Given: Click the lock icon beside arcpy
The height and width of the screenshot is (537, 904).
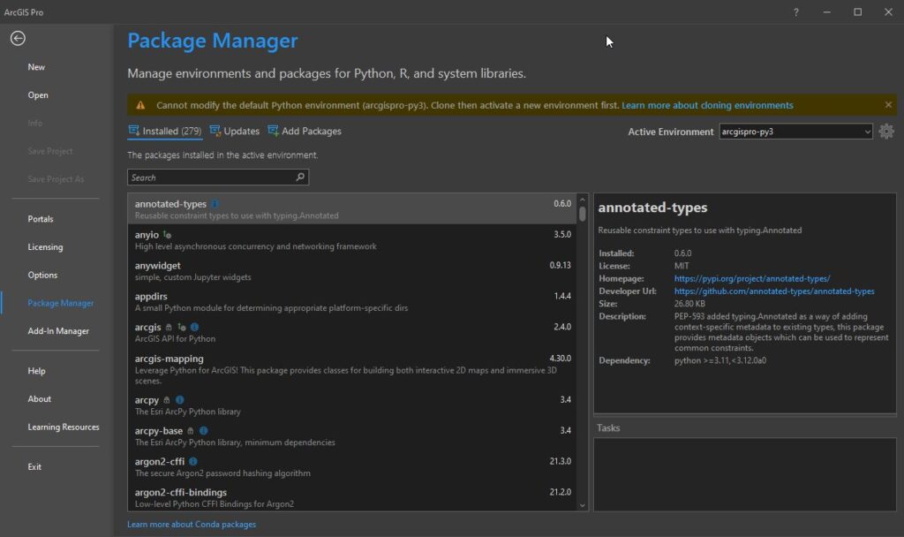Looking at the screenshot, I should click(167, 400).
